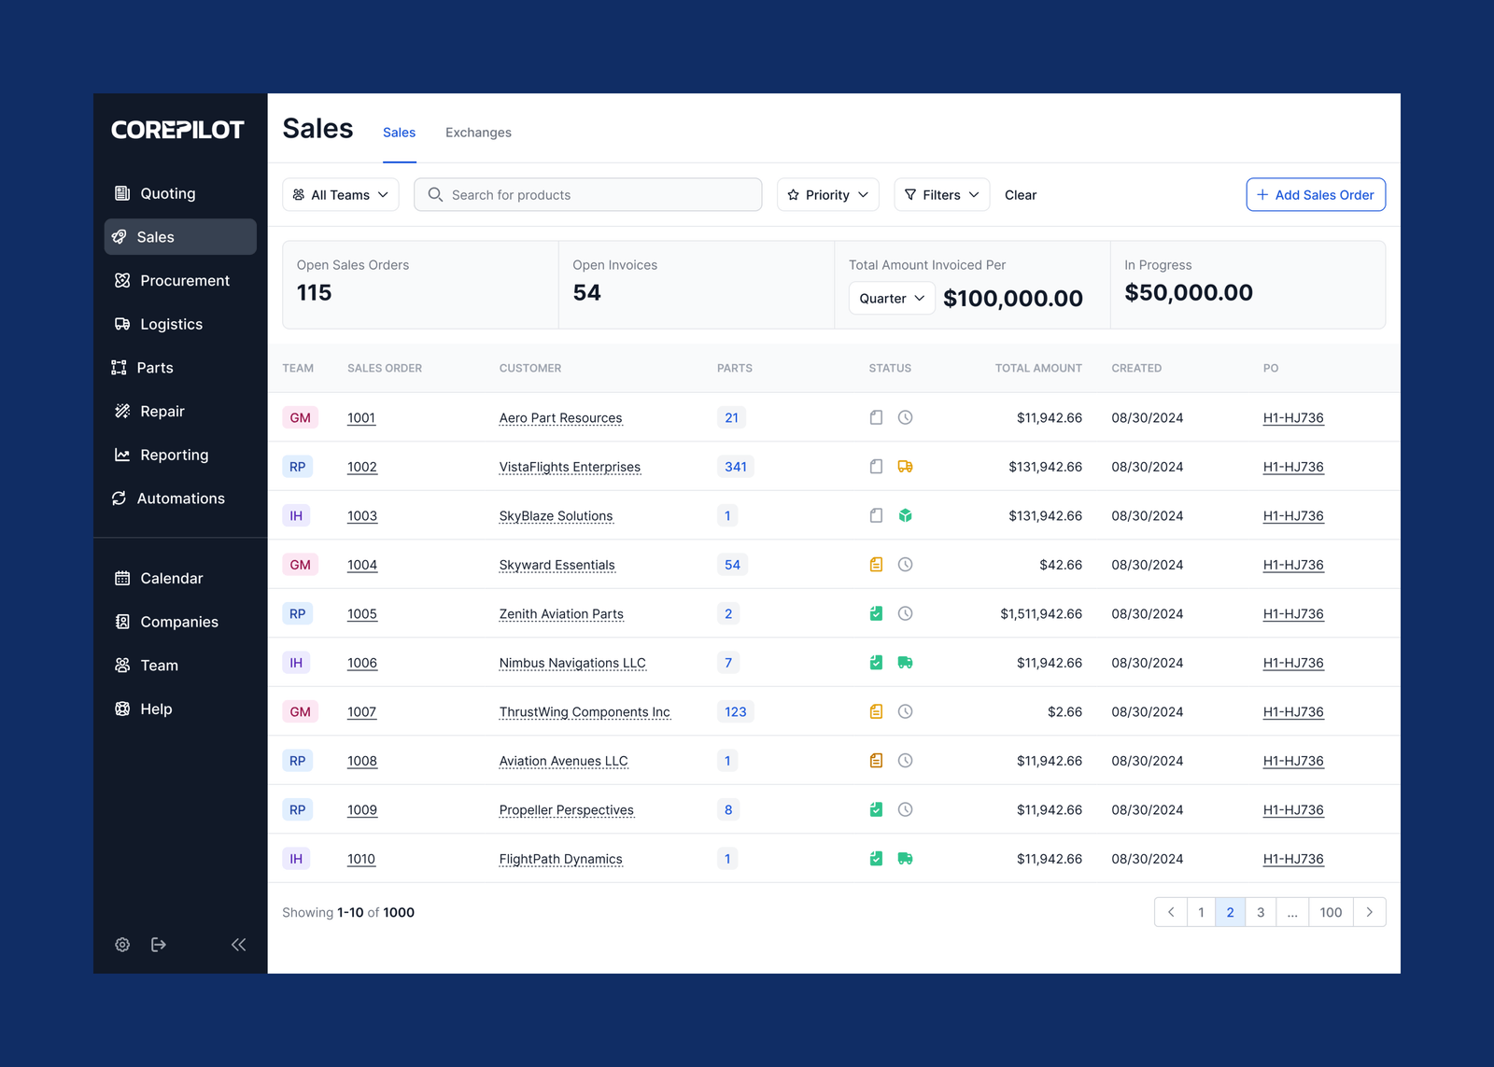Click the package status icon for SkyBlaze Solutions
This screenshot has height=1067, width=1494.
905,514
